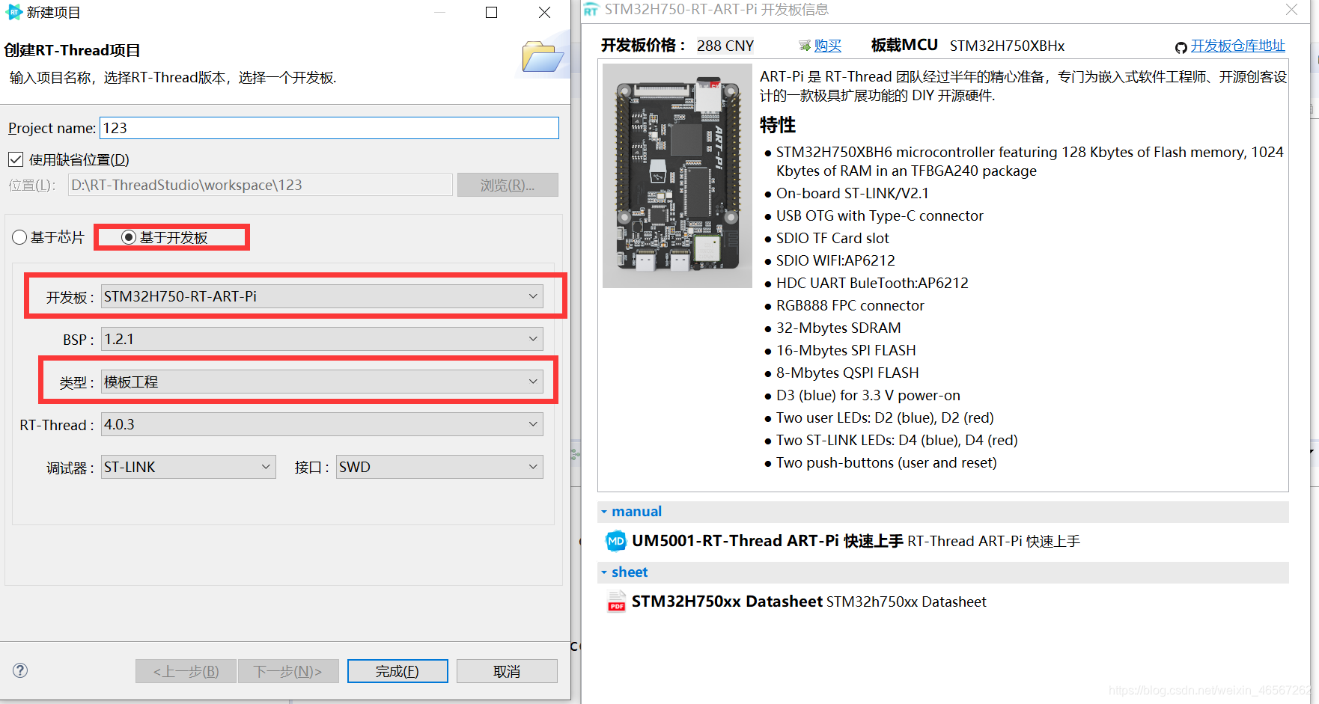Open the 购买 link
The width and height of the screenshot is (1319, 704).
point(828,46)
